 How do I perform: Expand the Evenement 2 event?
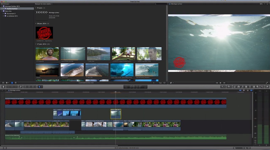click(3, 13)
